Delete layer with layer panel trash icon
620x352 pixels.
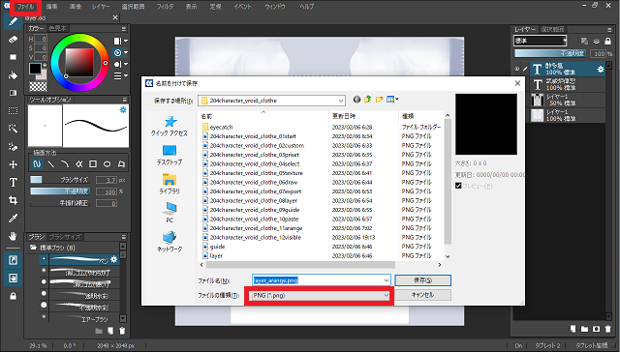click(x=608, y=329)
